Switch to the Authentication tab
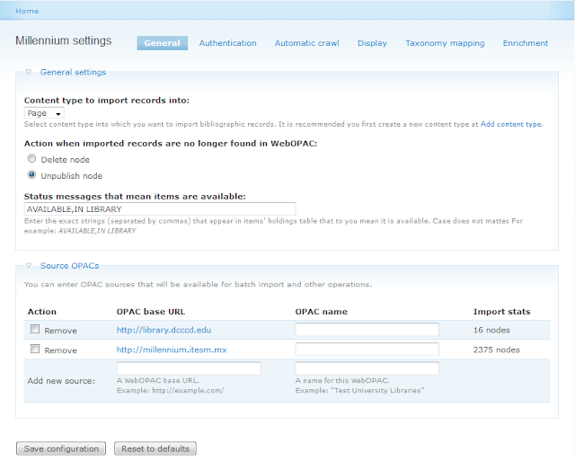The height and width of the screenshot is (460, 575). point(227,43)
